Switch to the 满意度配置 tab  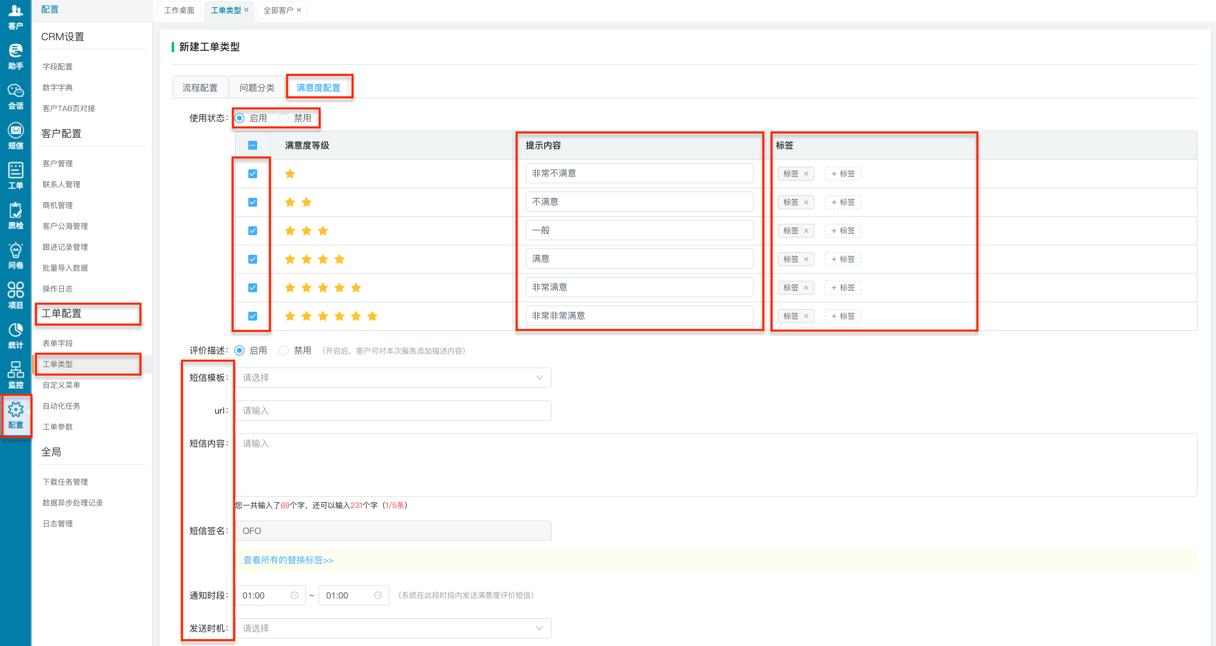point(318,88)
